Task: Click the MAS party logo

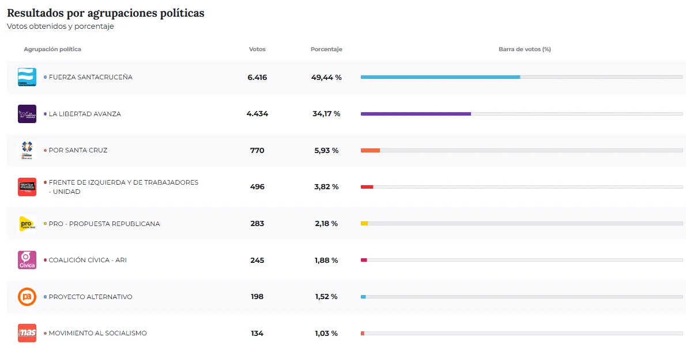Action: point(27,333)
